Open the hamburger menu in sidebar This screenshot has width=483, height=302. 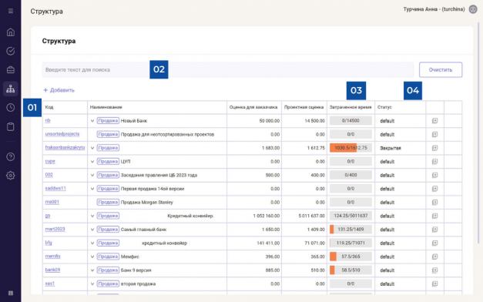11,11
